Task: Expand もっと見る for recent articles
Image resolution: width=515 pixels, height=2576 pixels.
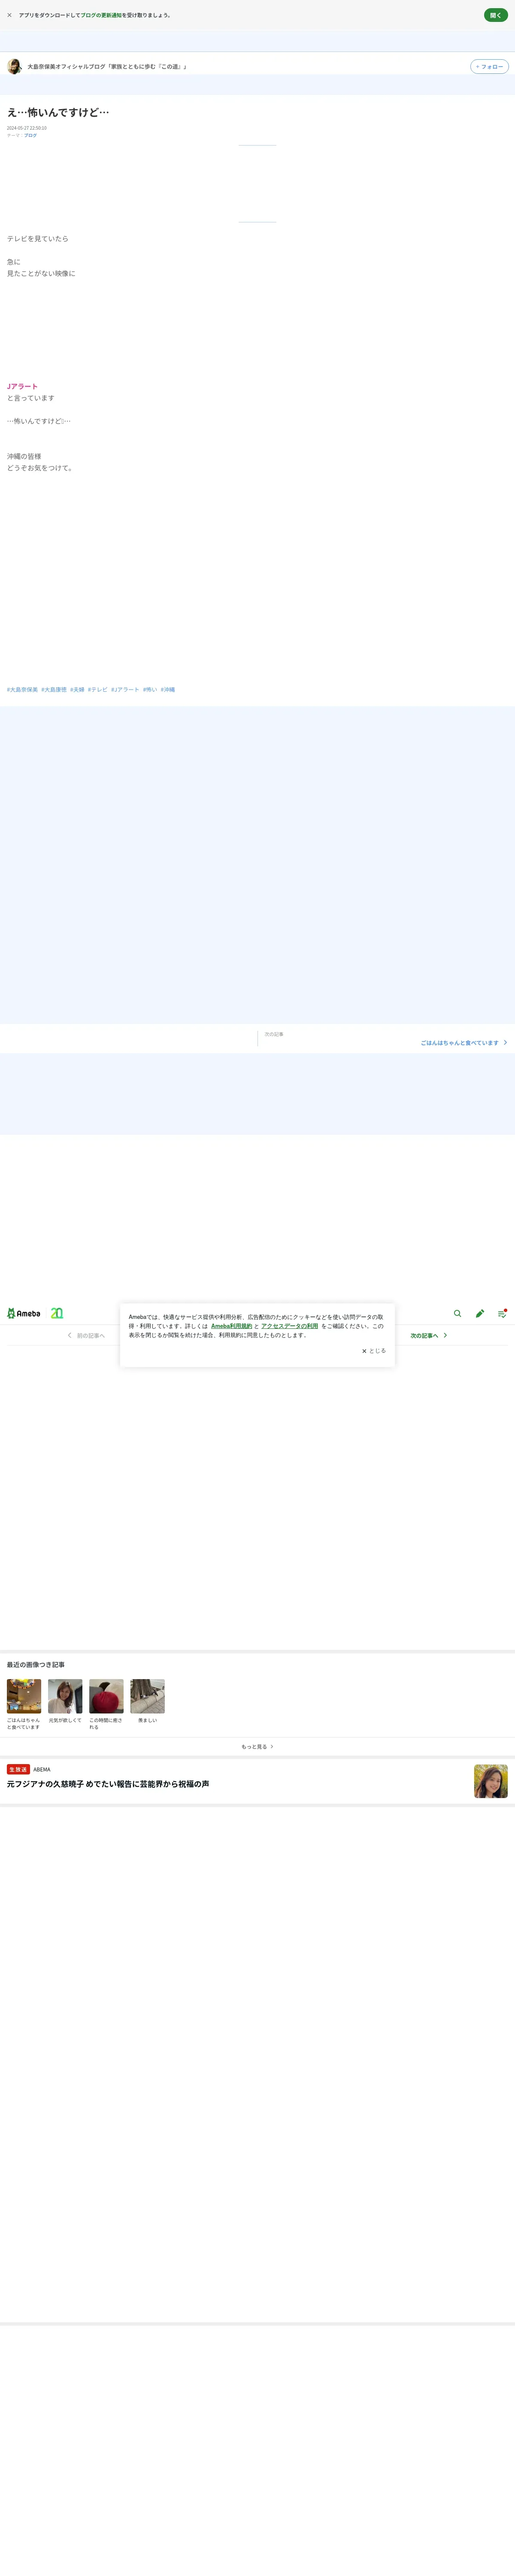Action: pyautogui.click(x=257, y=1747)
